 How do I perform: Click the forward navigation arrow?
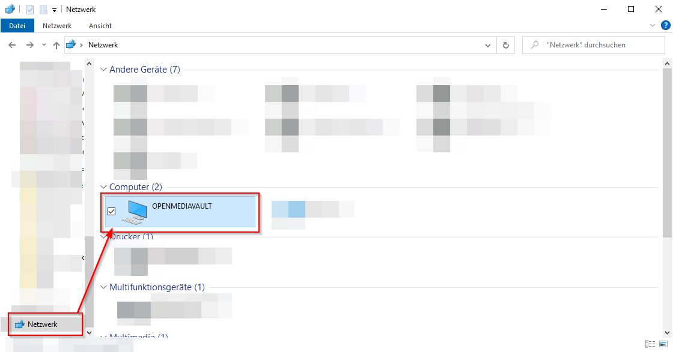29,45
